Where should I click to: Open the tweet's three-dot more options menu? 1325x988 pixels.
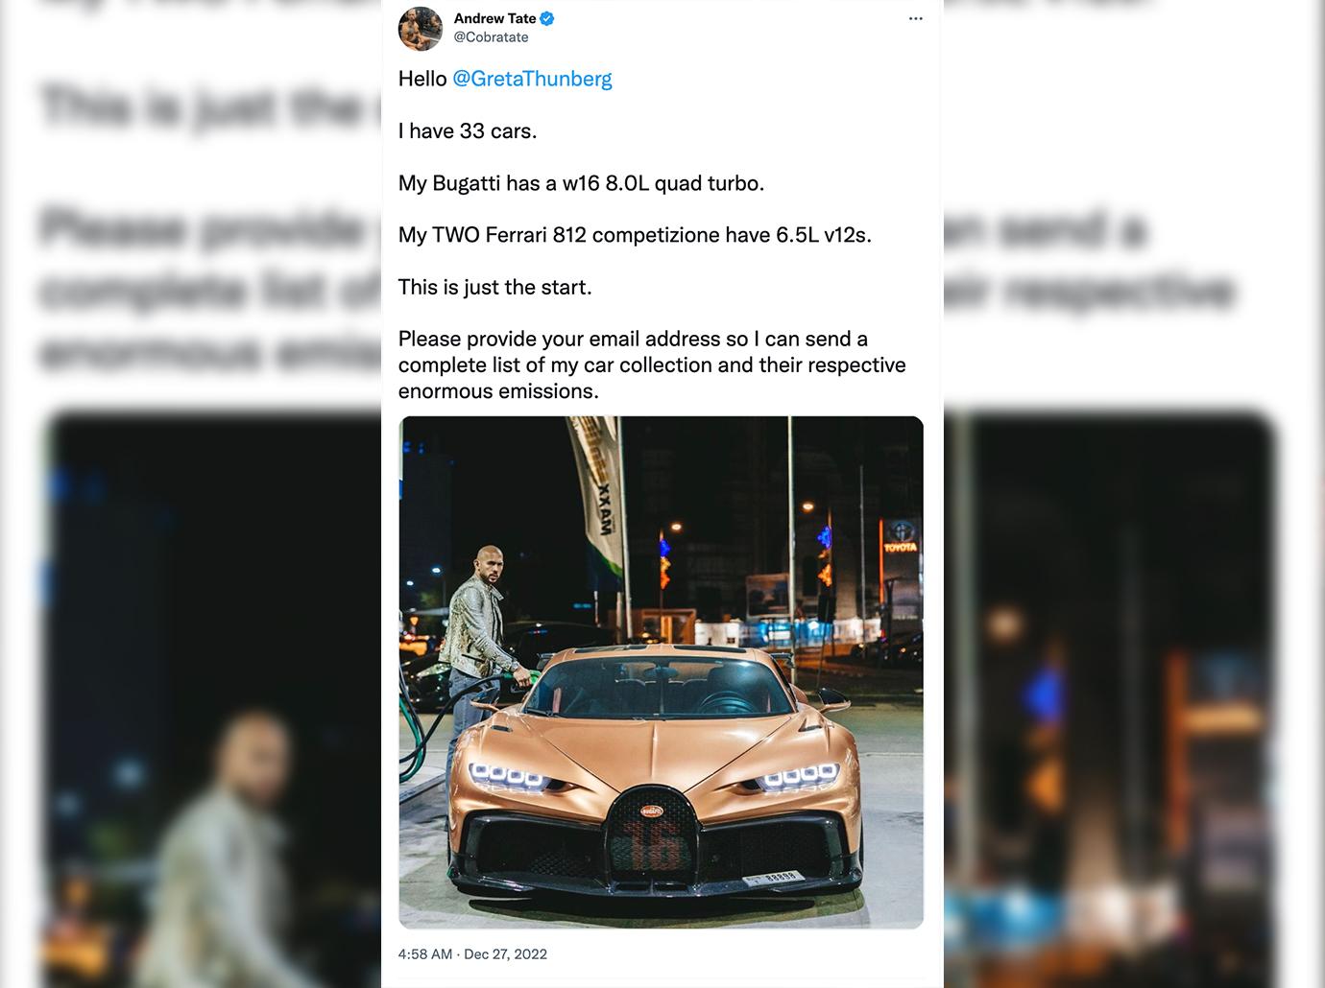click(915, 19)
